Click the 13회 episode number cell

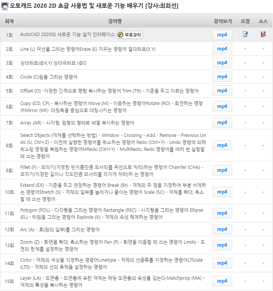[9, 245]
